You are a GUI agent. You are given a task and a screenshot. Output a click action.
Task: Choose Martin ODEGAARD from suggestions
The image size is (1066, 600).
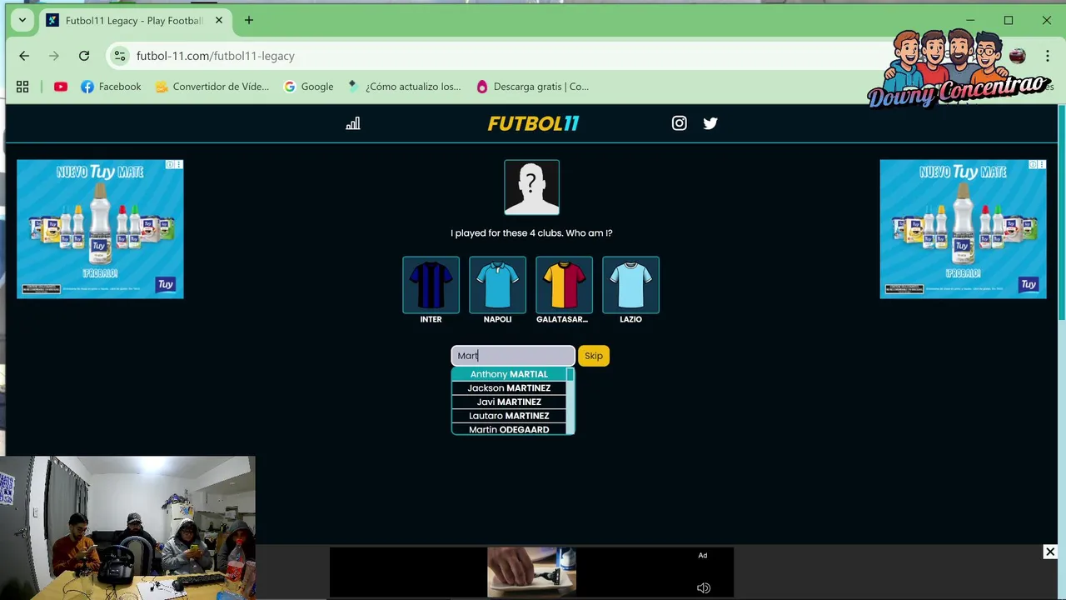pos(509,430)
